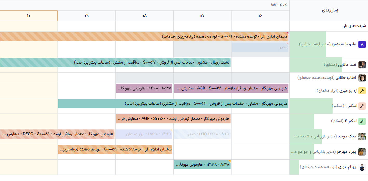Open the S00059 orange shift bar

(115, 149)
